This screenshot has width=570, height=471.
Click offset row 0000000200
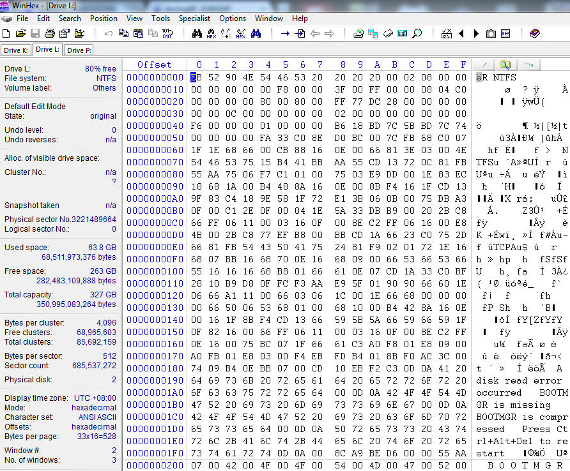pyautogui.click(x=155, y=465)
